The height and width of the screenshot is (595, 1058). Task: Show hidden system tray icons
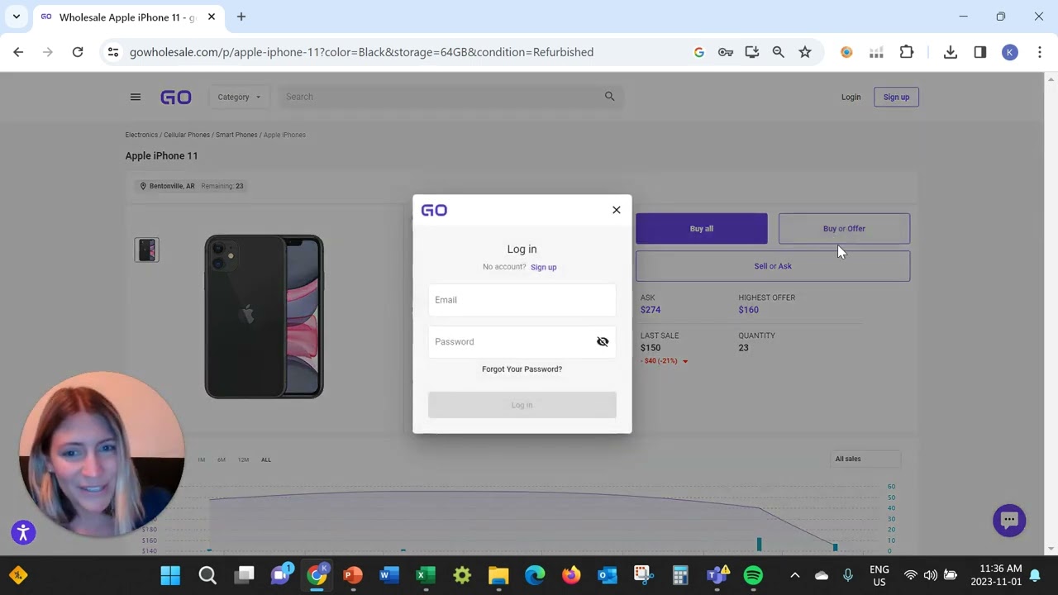point(795,575)
